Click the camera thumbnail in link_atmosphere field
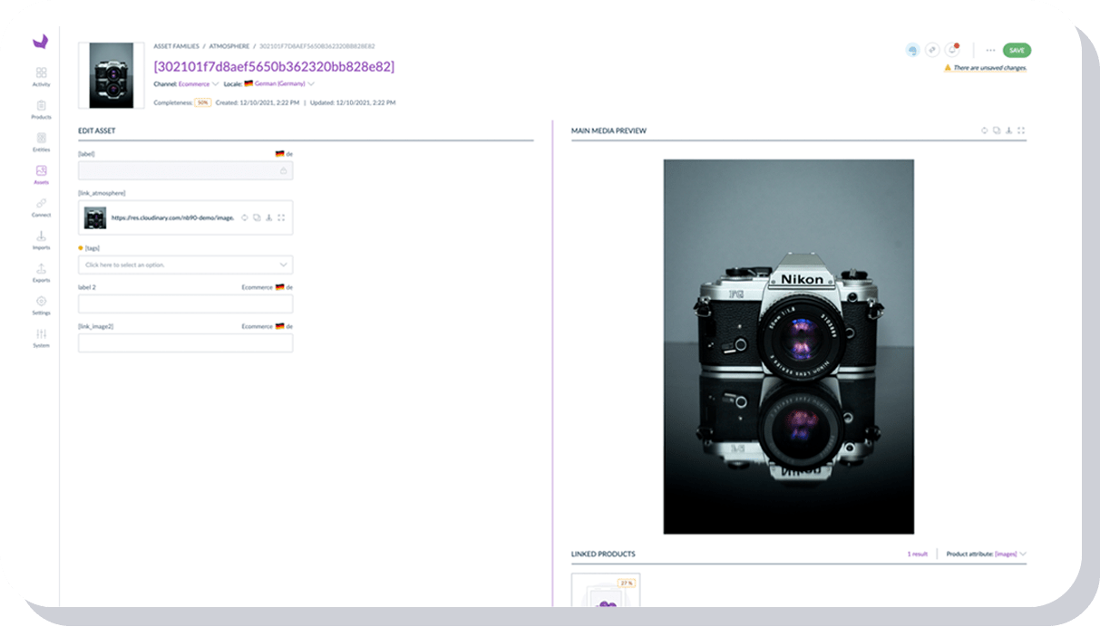The image size is (1100, 627). (x=95, y=217)
